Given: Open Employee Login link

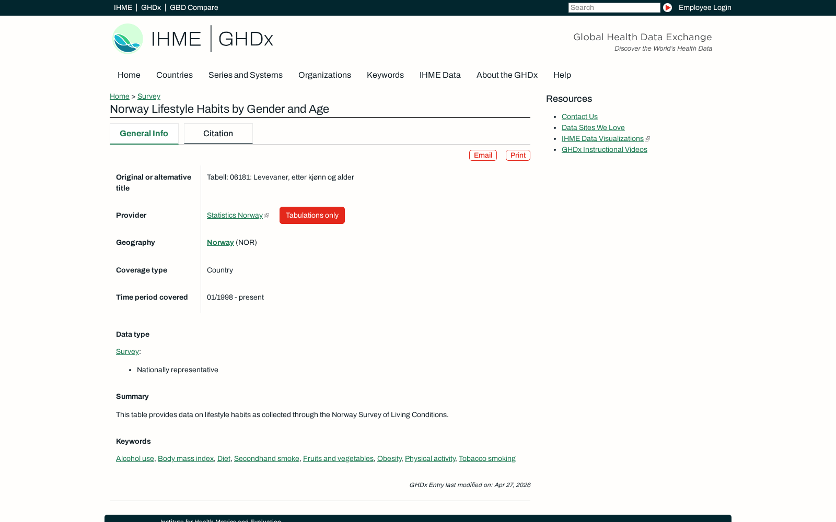Looking at the screenshot, I should (x=705, y=7).
